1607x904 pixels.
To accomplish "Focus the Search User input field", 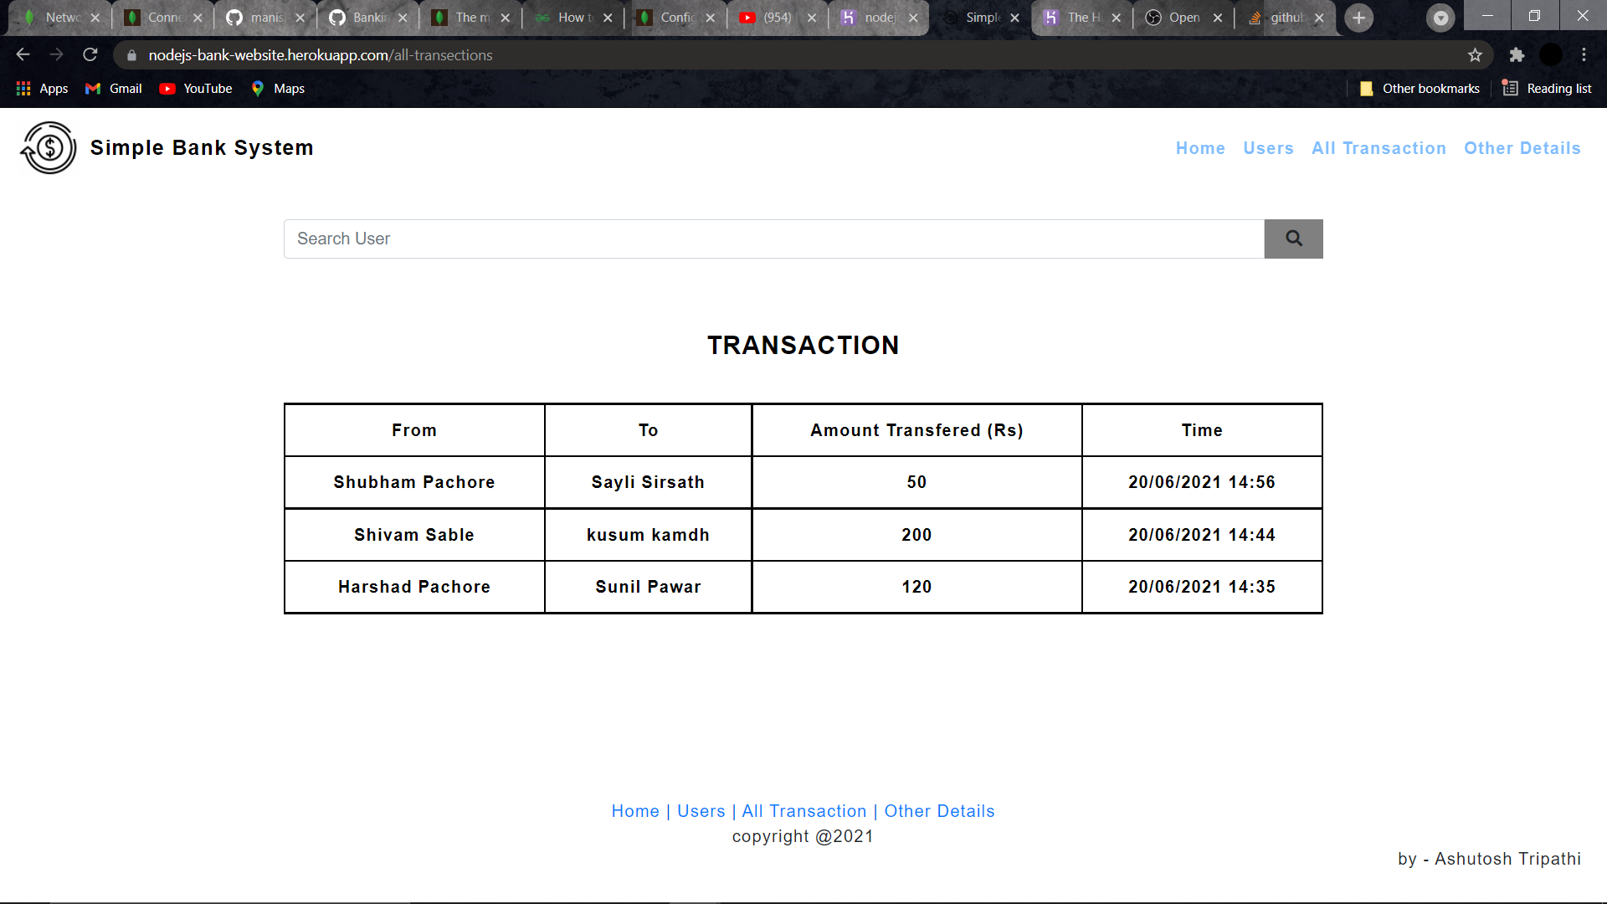I will (x=773, y=239).
